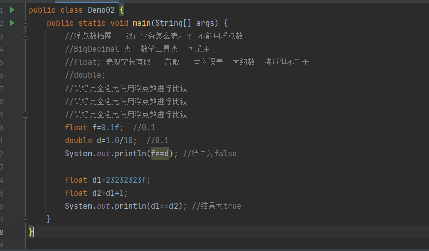
Task: Click the class's yellow opening brace
Action: [121, 10]
